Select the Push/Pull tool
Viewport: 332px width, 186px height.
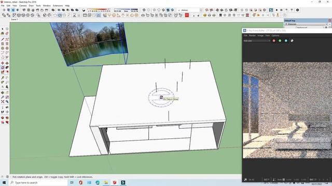pyautogui.click(x=7, y=63)
